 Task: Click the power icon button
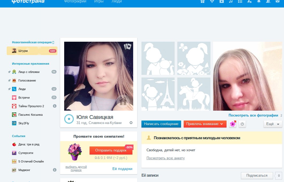coord(242,124)
